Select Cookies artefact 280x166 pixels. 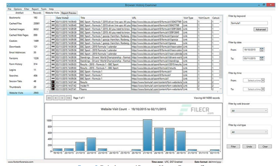pos(25,41)
